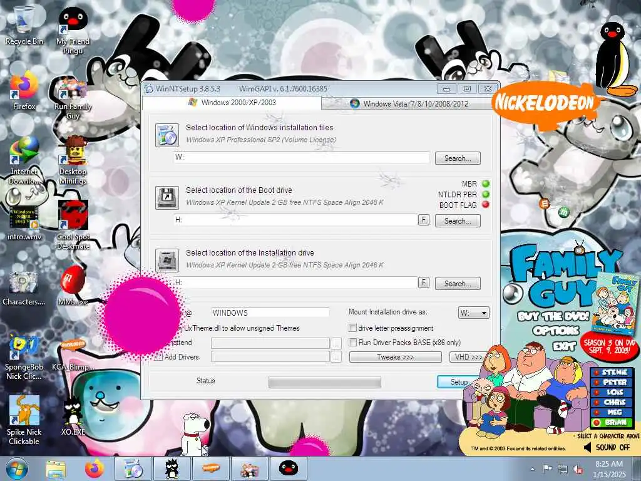Toggle Sound Off in Family Guy widget
Image resolution: width=641 pixels, height=481 pixels.
point(607,447)
